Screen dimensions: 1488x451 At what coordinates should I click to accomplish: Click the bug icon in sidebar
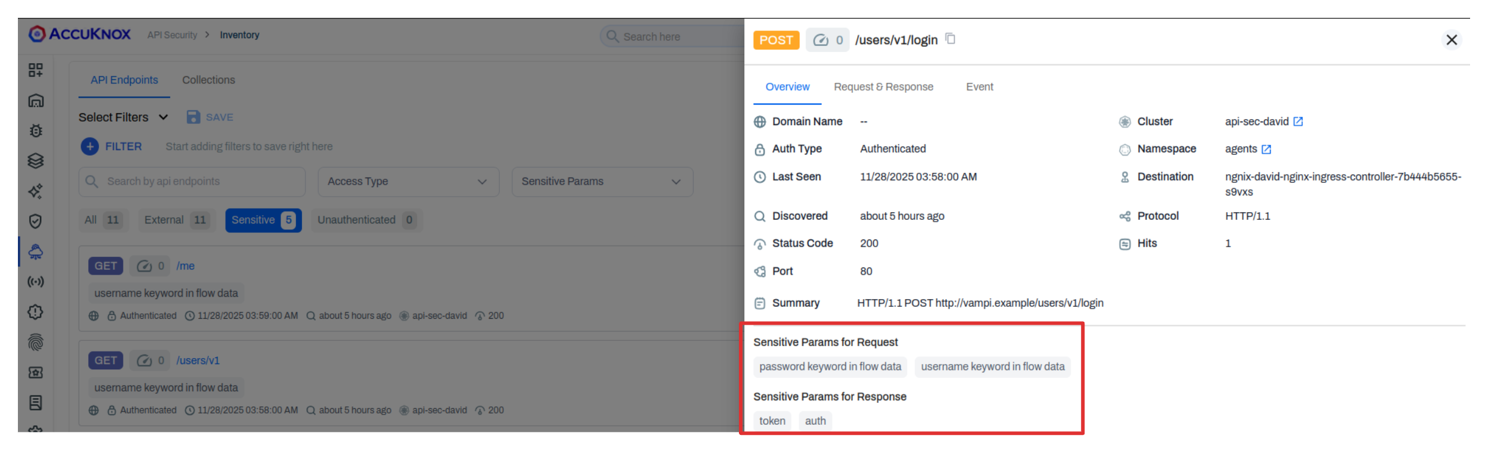36,131
